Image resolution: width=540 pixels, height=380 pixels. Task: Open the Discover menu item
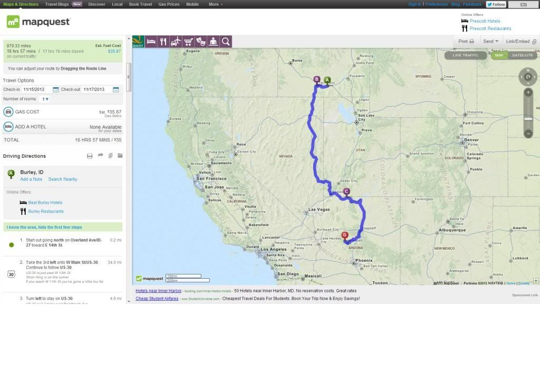[x=97, y=4]
